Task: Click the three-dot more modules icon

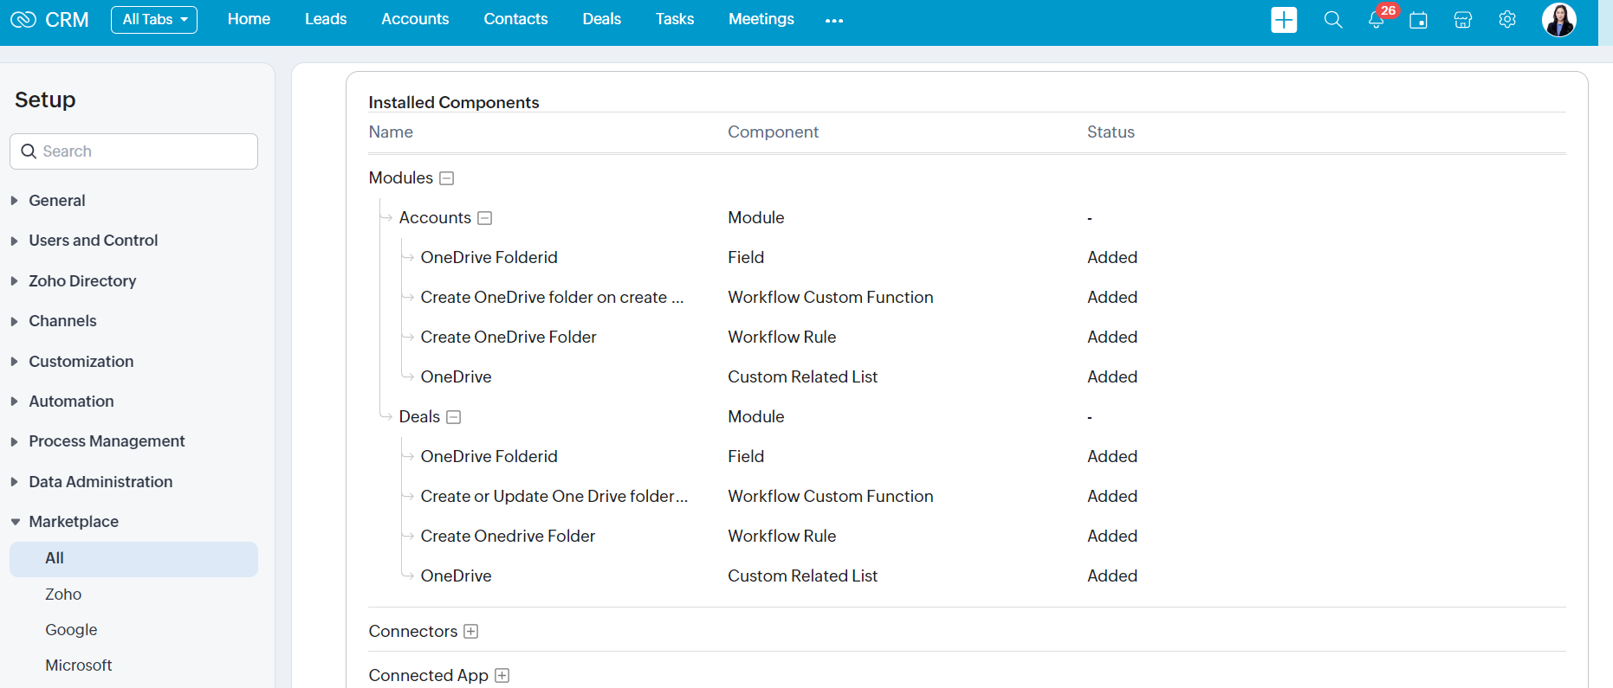Action: (834, 21)
